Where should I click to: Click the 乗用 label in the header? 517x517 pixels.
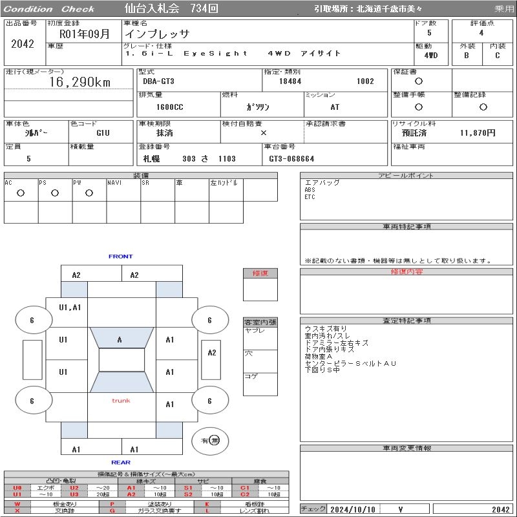tap(503, 9)
